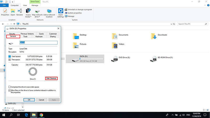The height and width of the screenshot is (118, 210).
Task: Enable Compress this drive to save space
Action: pos(10,87)
